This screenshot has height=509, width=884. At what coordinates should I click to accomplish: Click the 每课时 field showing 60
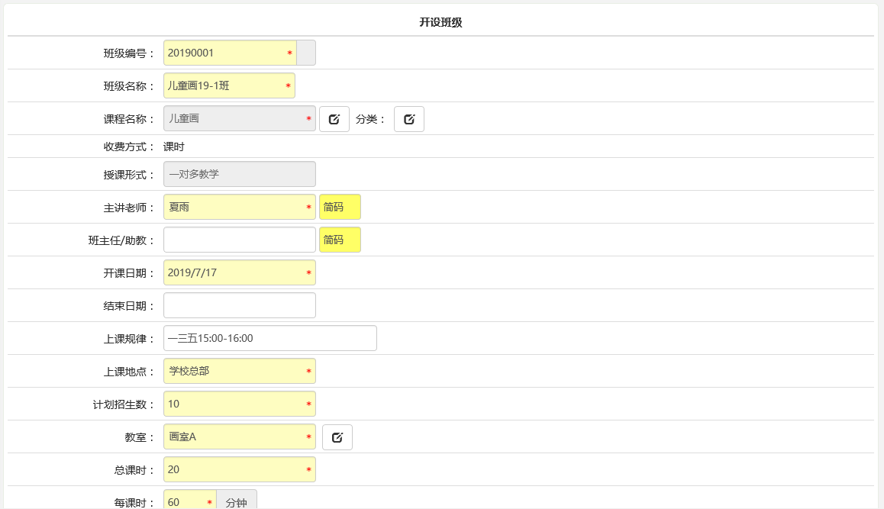186,501
